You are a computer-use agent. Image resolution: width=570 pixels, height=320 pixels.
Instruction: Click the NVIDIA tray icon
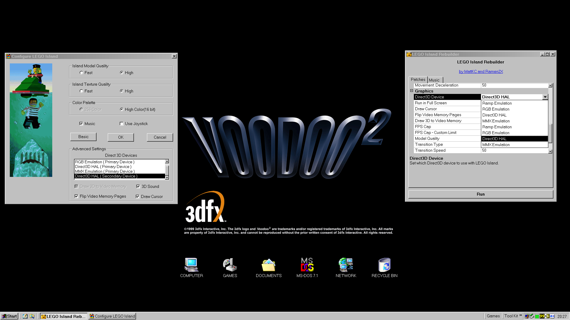click(x=547, y=316)
